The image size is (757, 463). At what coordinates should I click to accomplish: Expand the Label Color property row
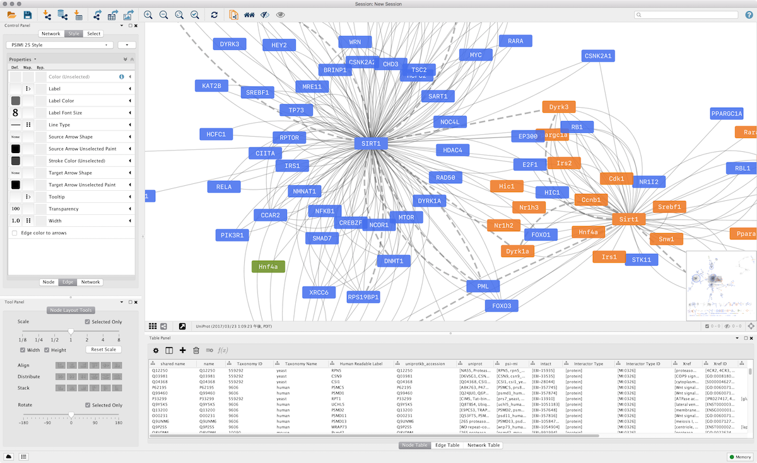[x=130, y=100]
